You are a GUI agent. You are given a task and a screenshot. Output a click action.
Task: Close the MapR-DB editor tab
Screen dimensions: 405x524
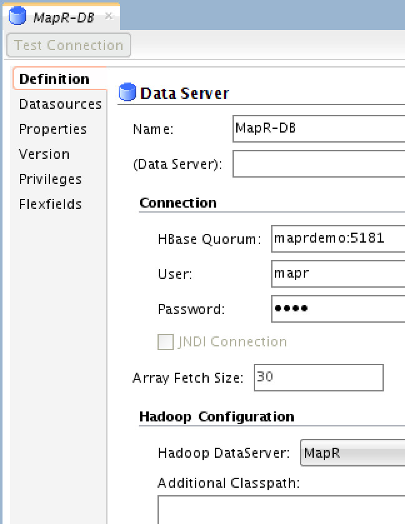coord(109,16)
